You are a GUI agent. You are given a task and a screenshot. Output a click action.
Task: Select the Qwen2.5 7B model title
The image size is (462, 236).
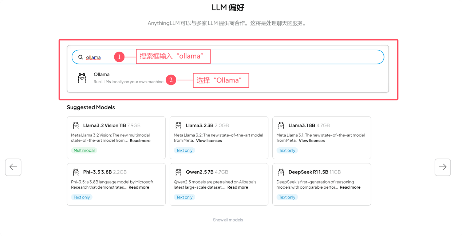(x=200, y=172)
